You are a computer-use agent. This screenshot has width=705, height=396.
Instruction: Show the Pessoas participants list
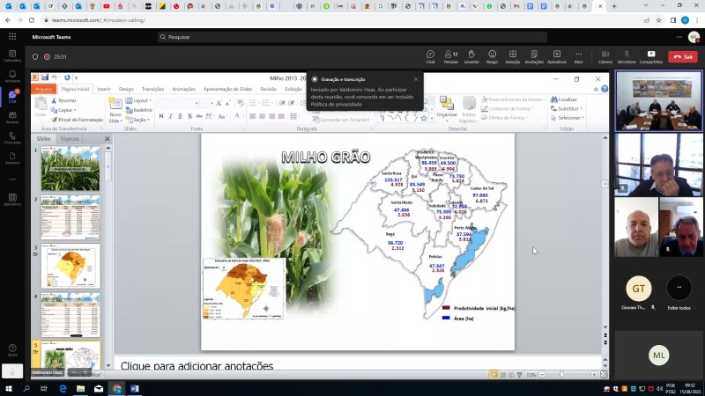[x=450, y=56]
